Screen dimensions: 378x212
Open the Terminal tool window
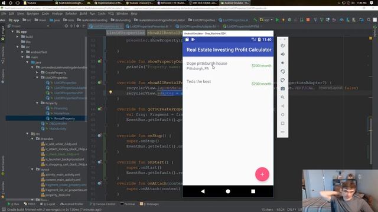coord(128,204)
